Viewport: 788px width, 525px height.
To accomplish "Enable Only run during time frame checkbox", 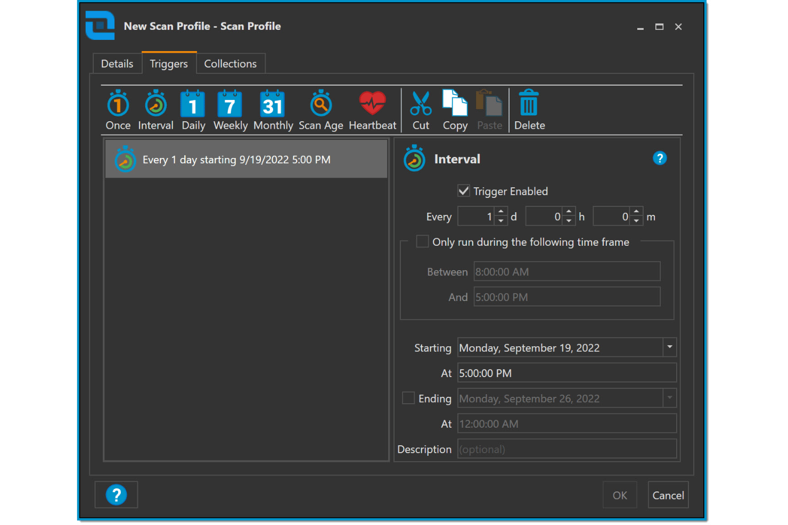I will click(422, 241).
